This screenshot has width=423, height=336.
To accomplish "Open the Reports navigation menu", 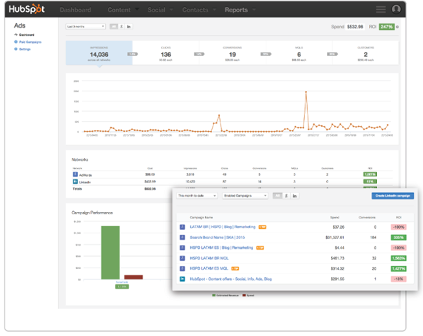I will coord(236,10).
